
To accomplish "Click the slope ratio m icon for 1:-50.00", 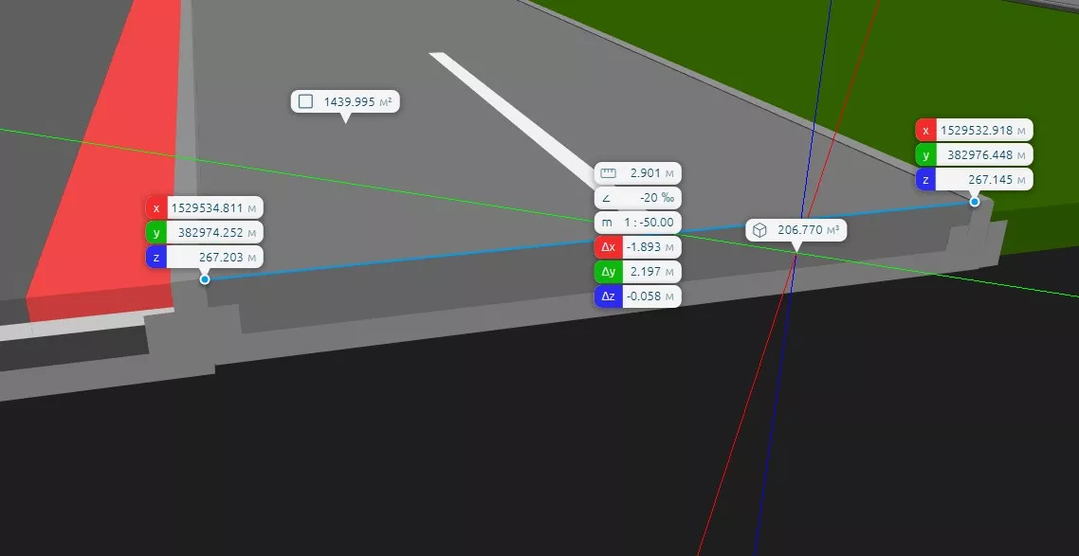I will pos(607,224).
